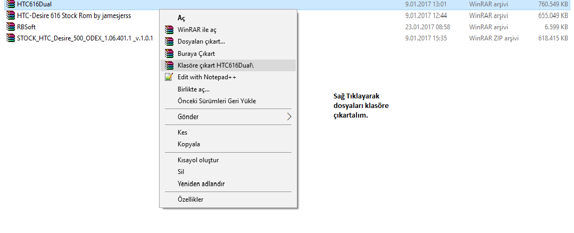
Task: Click the STOCK_HTC_Desire_500_ODEX zip file icon
Action: click(11, 38)
